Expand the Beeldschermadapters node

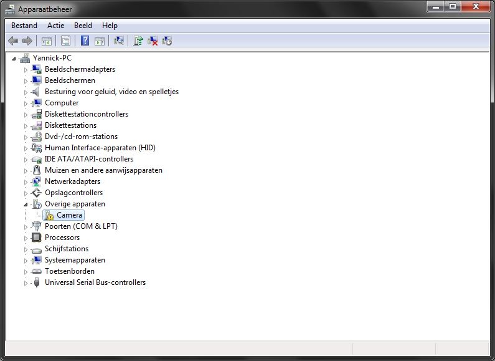tap(26, 70)
